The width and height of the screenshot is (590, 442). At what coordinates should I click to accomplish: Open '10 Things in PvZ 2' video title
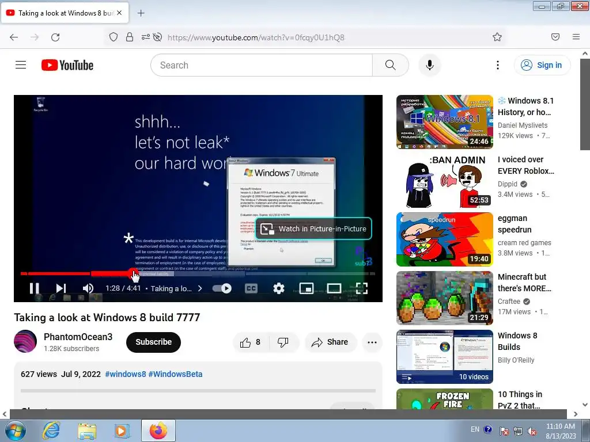coord(520,399)
